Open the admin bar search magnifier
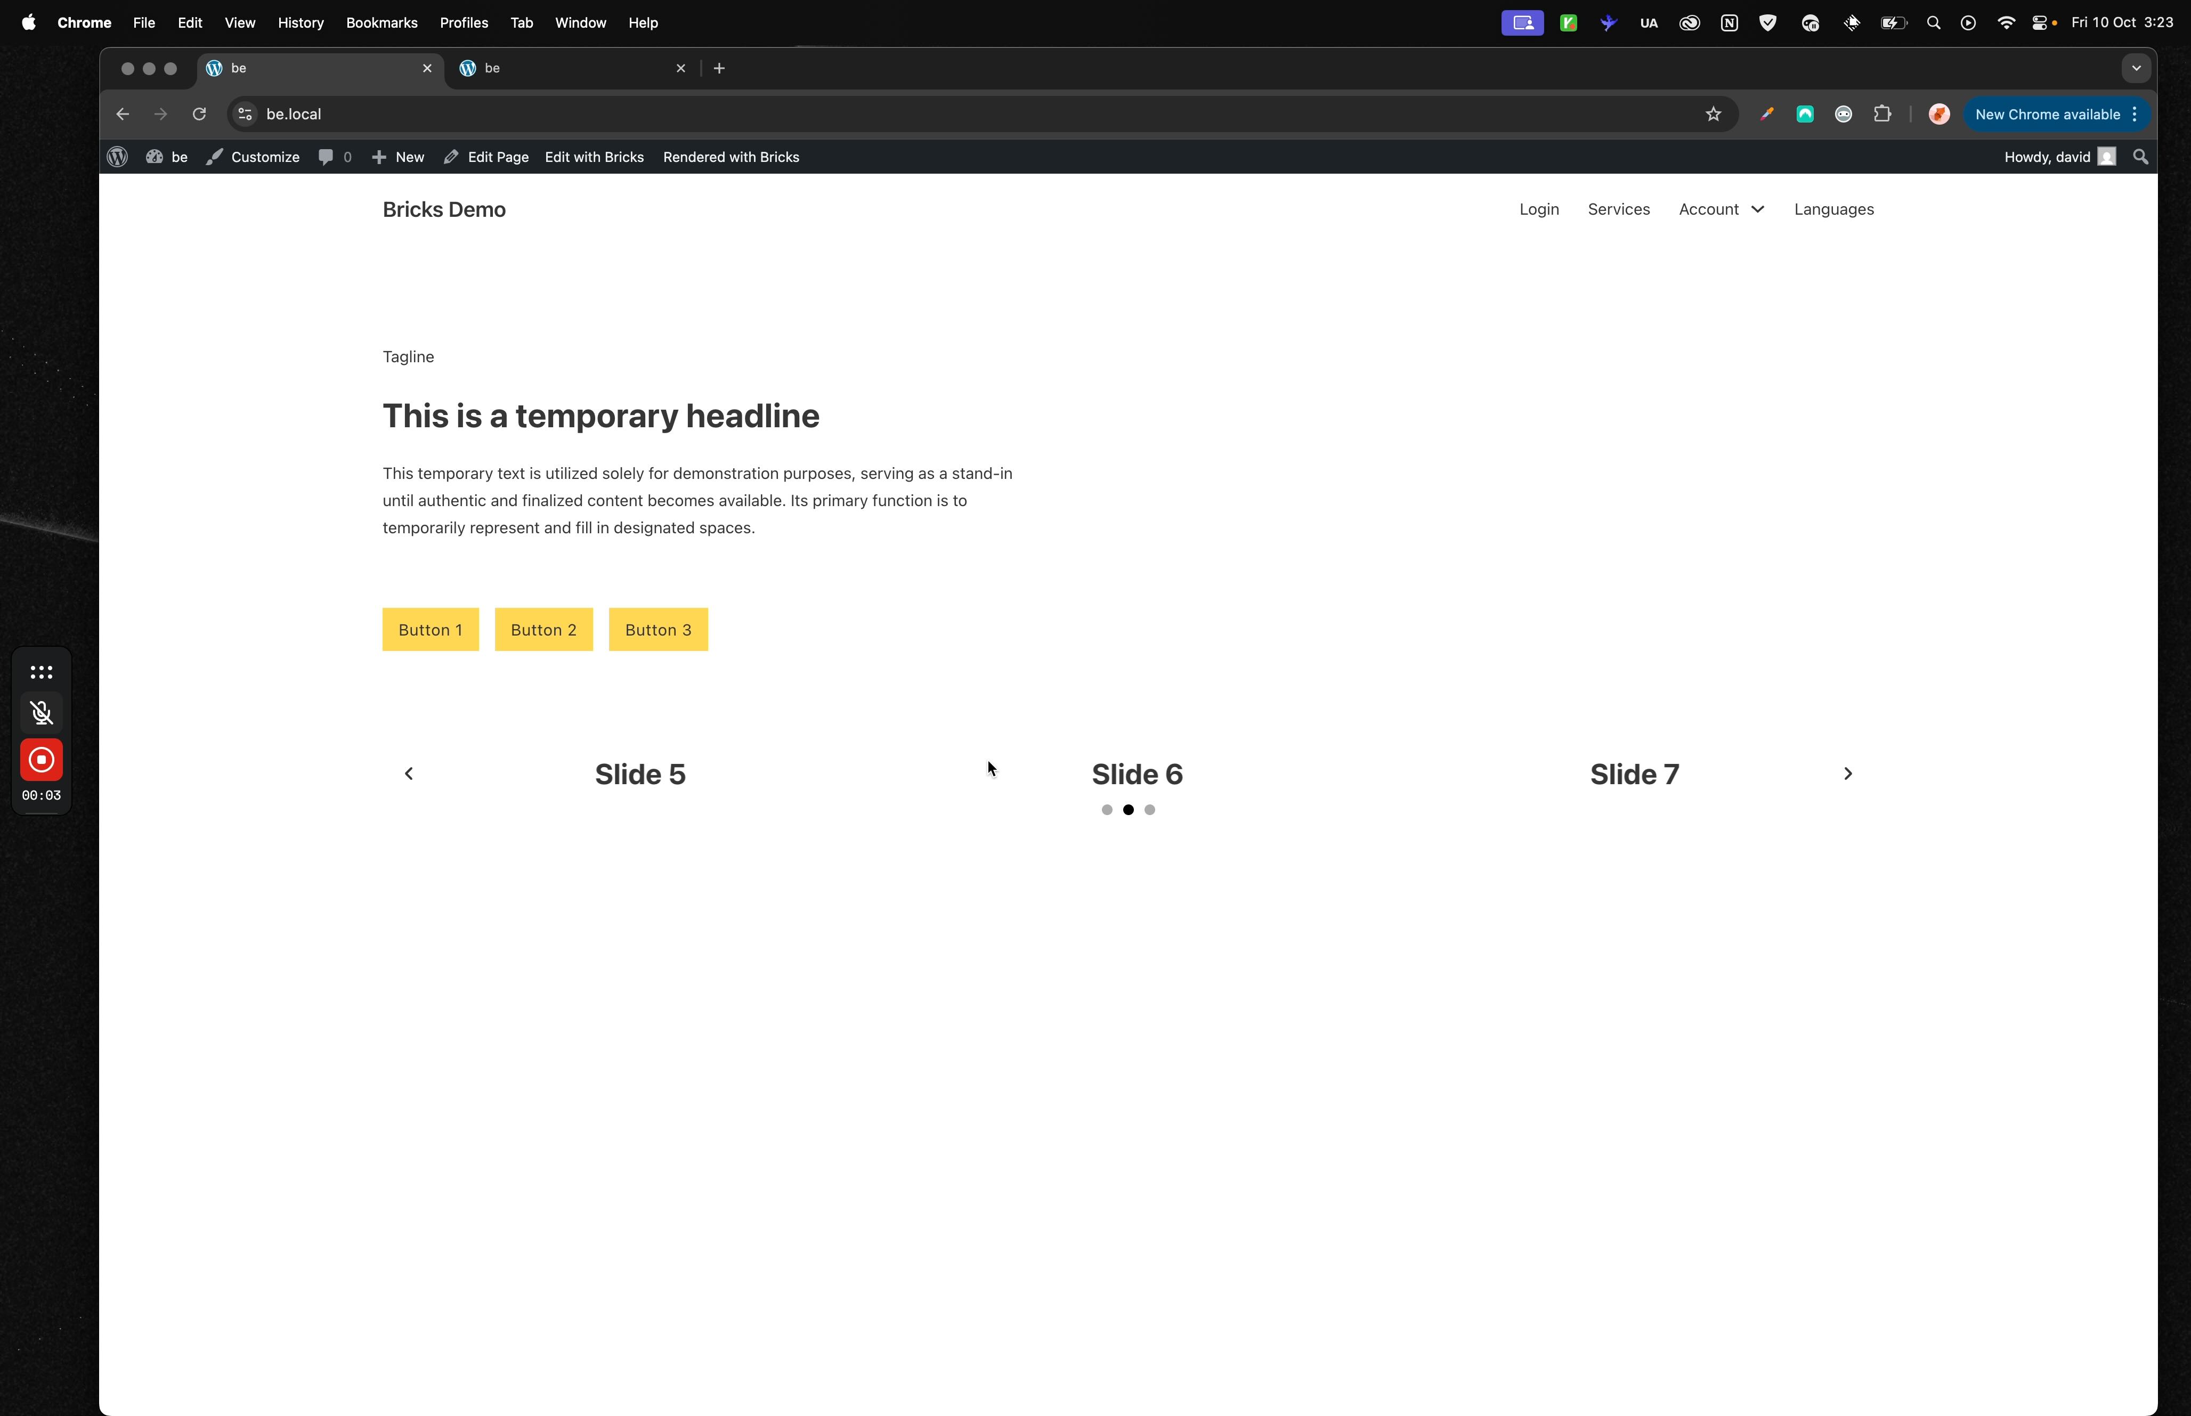2191x1416 pixels. pos(2140,157)
